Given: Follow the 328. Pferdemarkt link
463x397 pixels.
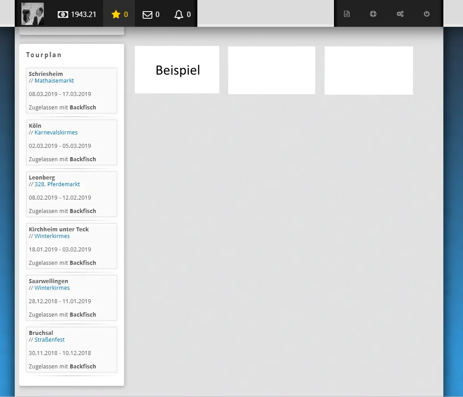Looking at the screenshot, I should pyautogui.click(x=57, y=184).
